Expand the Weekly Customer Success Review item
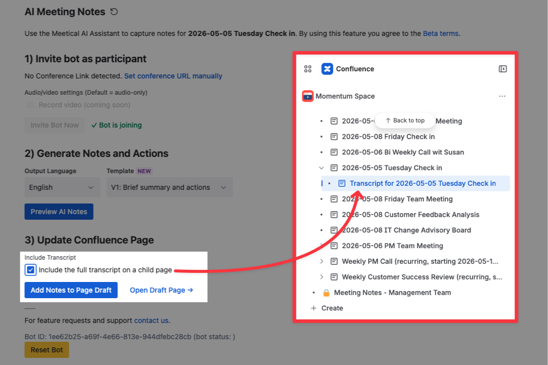This screenshot has width=548, height=365. pos(321,277)
